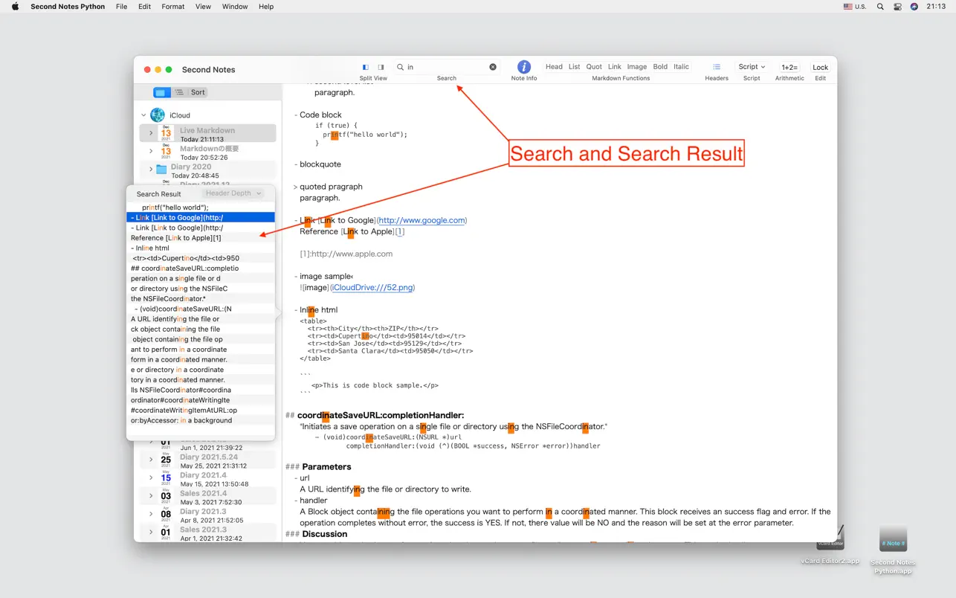Open the Format menu
Screen dimensions: 956x598
172,6
